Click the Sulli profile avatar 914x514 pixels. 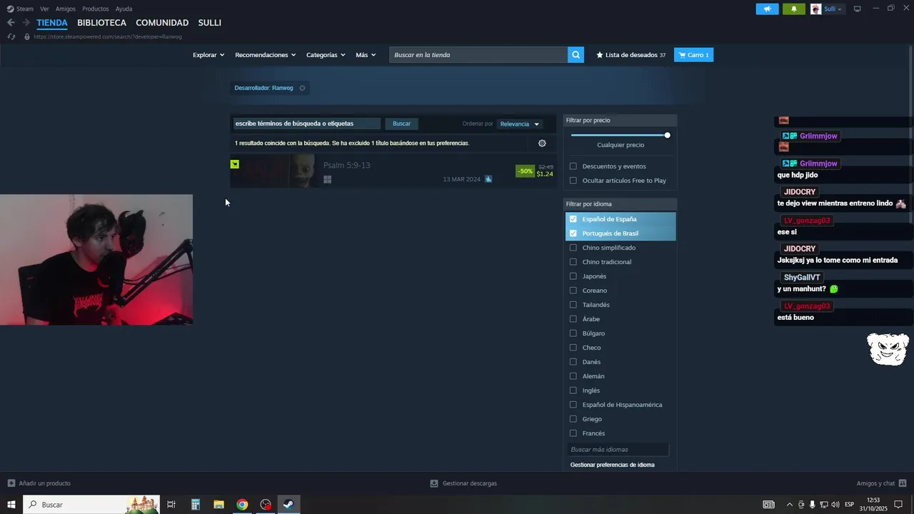815,9
